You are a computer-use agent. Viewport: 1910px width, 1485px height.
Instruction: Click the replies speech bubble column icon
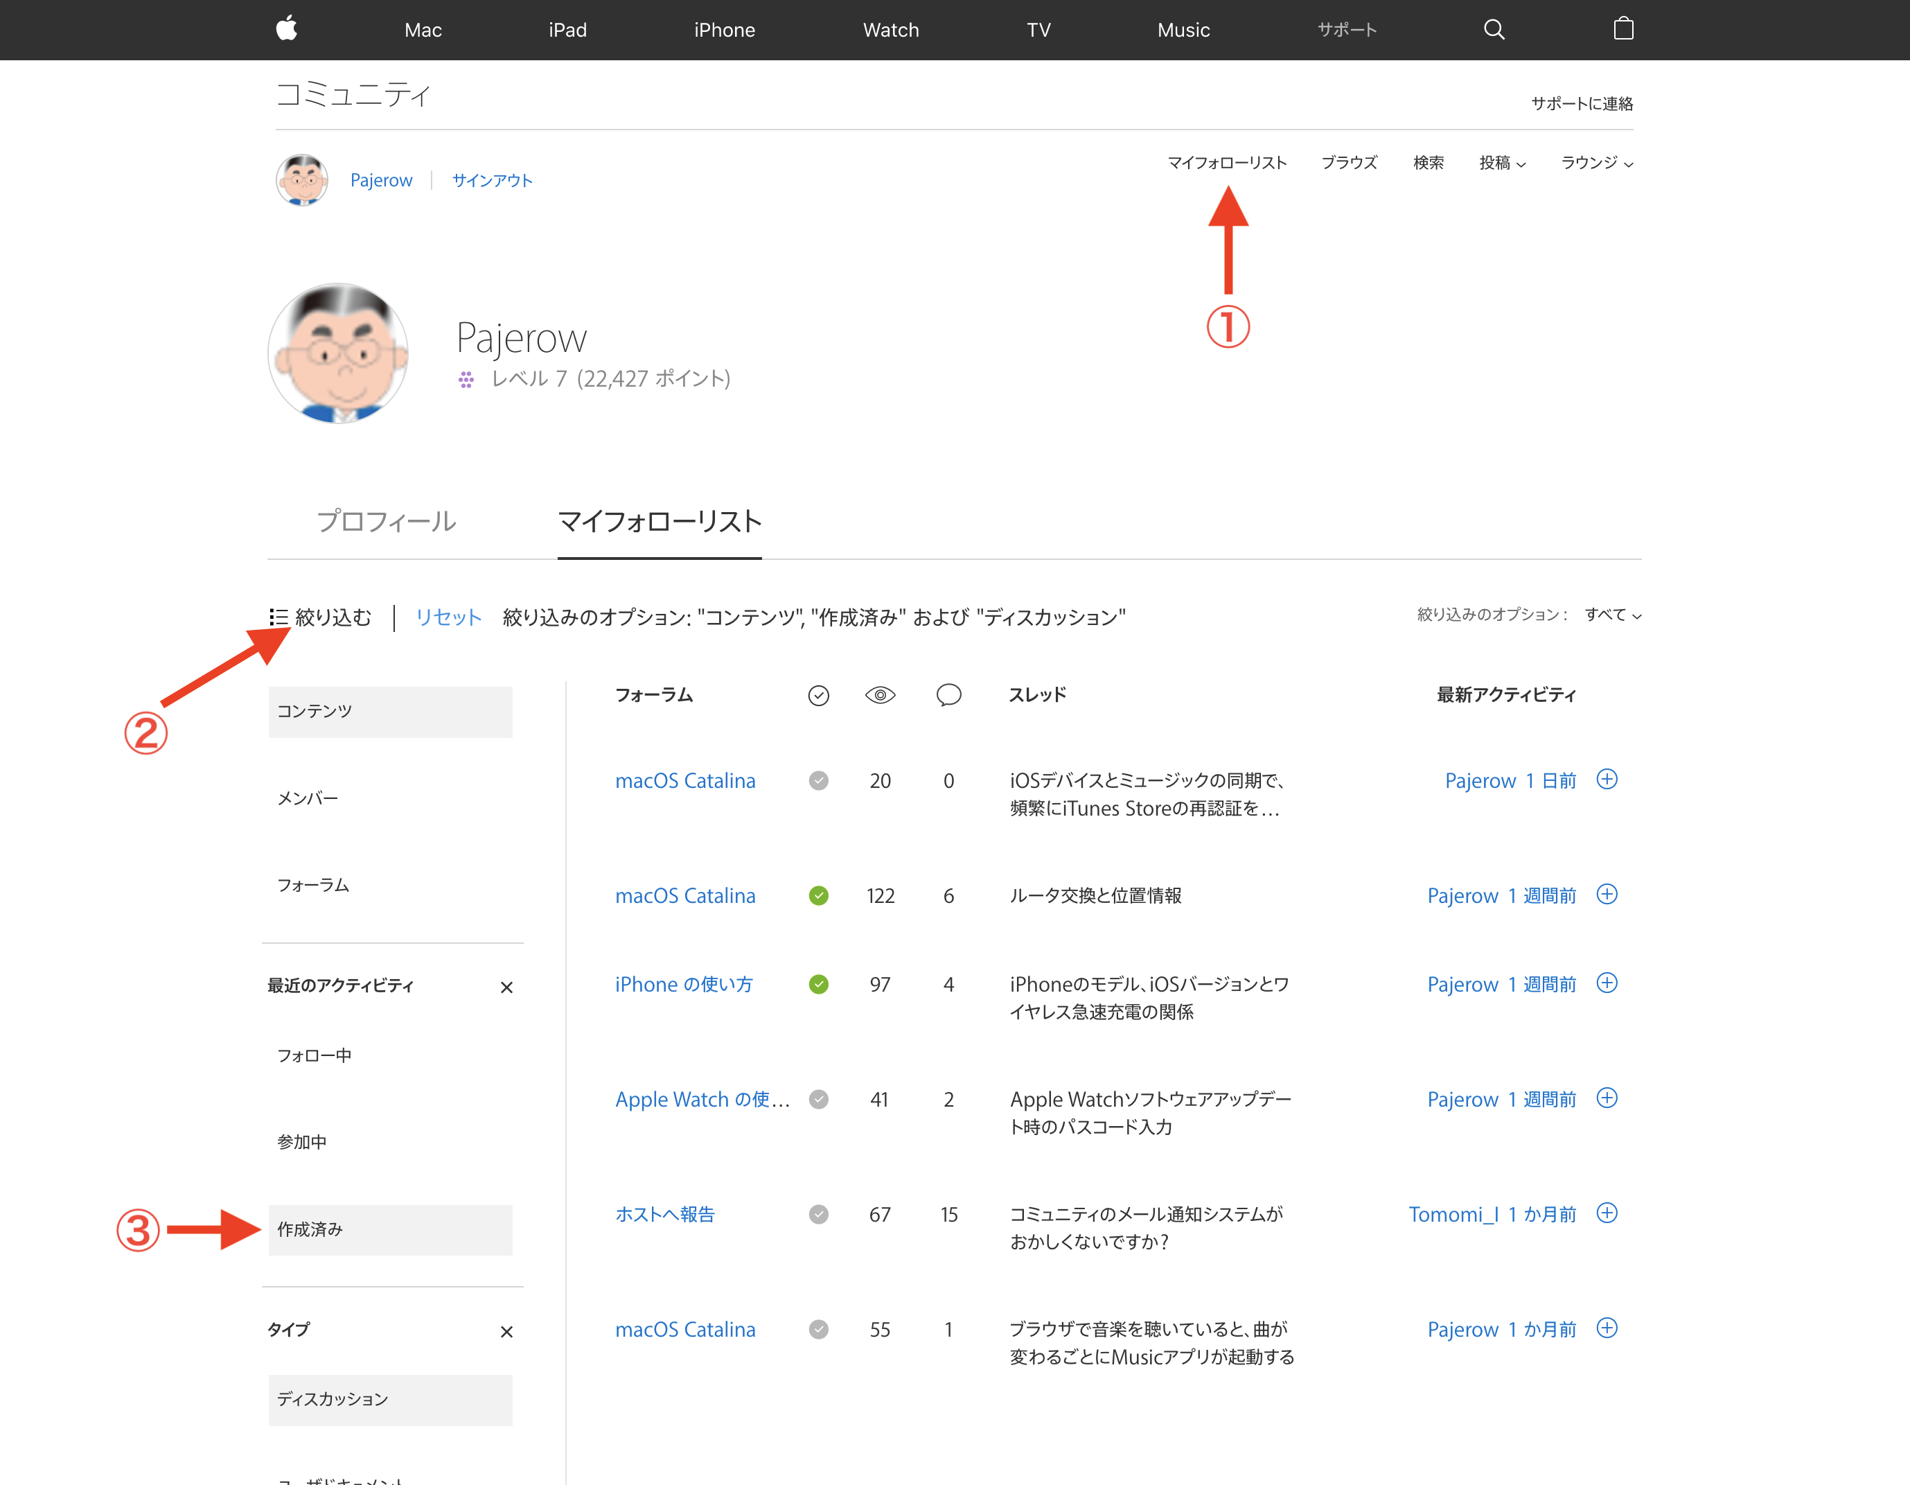pos(948,695)
